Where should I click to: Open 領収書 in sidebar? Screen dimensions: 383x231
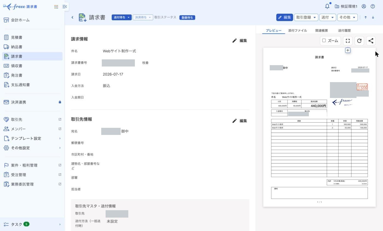click(32, 66)
